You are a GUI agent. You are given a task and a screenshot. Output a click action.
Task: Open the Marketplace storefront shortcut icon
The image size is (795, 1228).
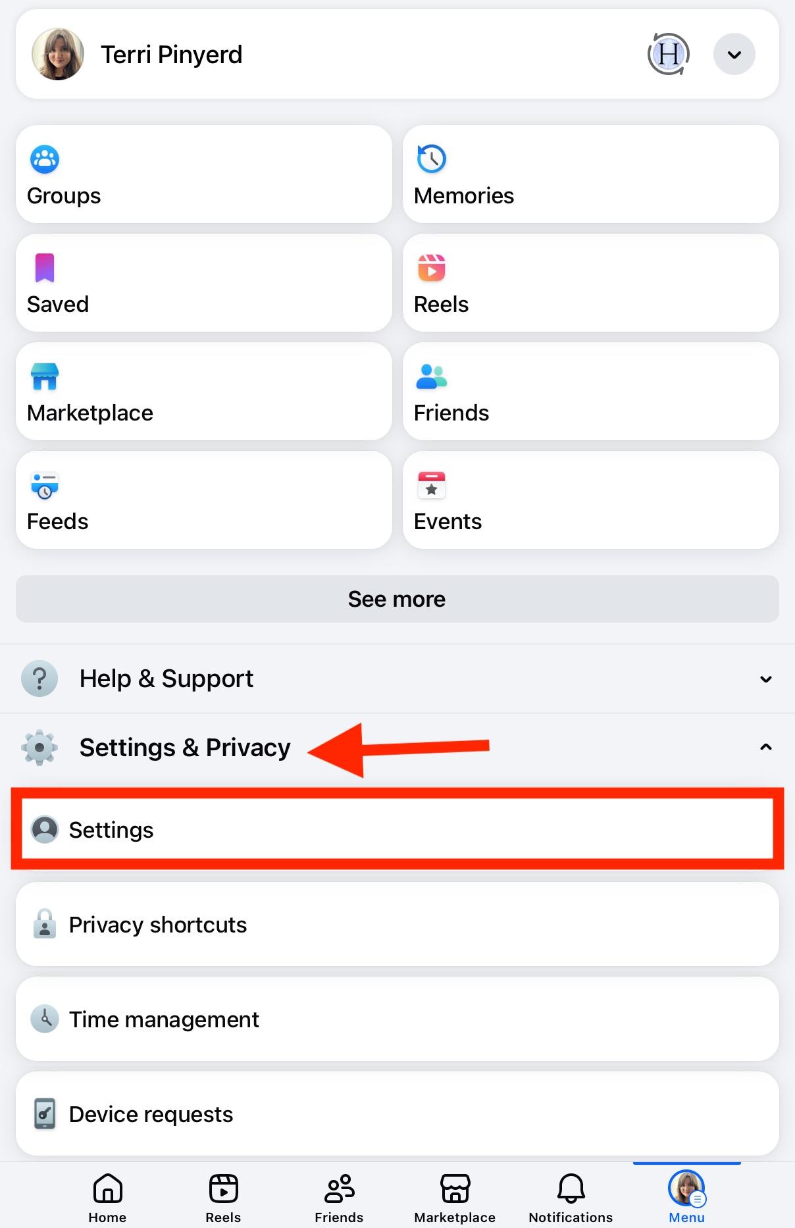coord(45,376)
